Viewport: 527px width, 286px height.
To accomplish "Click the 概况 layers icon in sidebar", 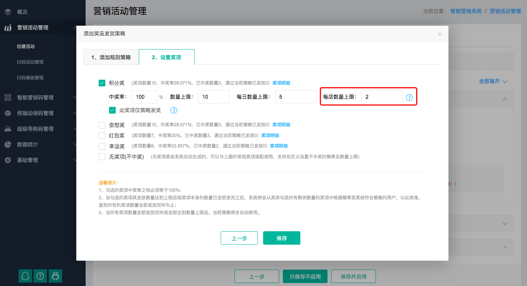I will [8, 12].
